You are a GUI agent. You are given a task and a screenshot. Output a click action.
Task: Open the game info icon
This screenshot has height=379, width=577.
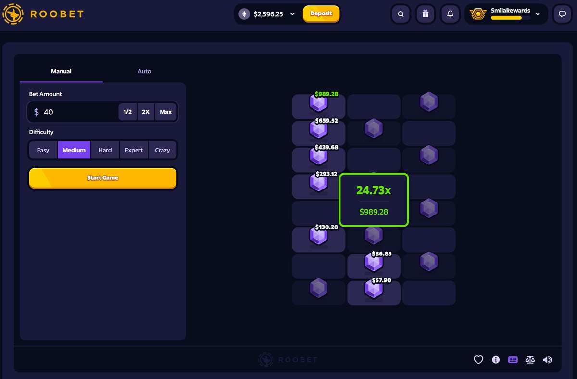(496, 360)
